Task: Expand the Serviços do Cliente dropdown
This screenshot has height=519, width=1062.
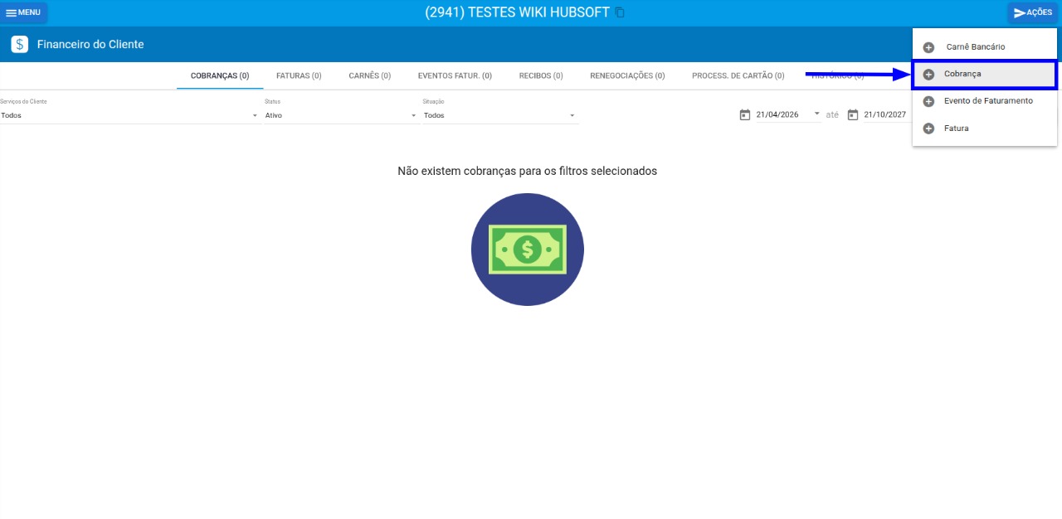Action: pos(129,115)
